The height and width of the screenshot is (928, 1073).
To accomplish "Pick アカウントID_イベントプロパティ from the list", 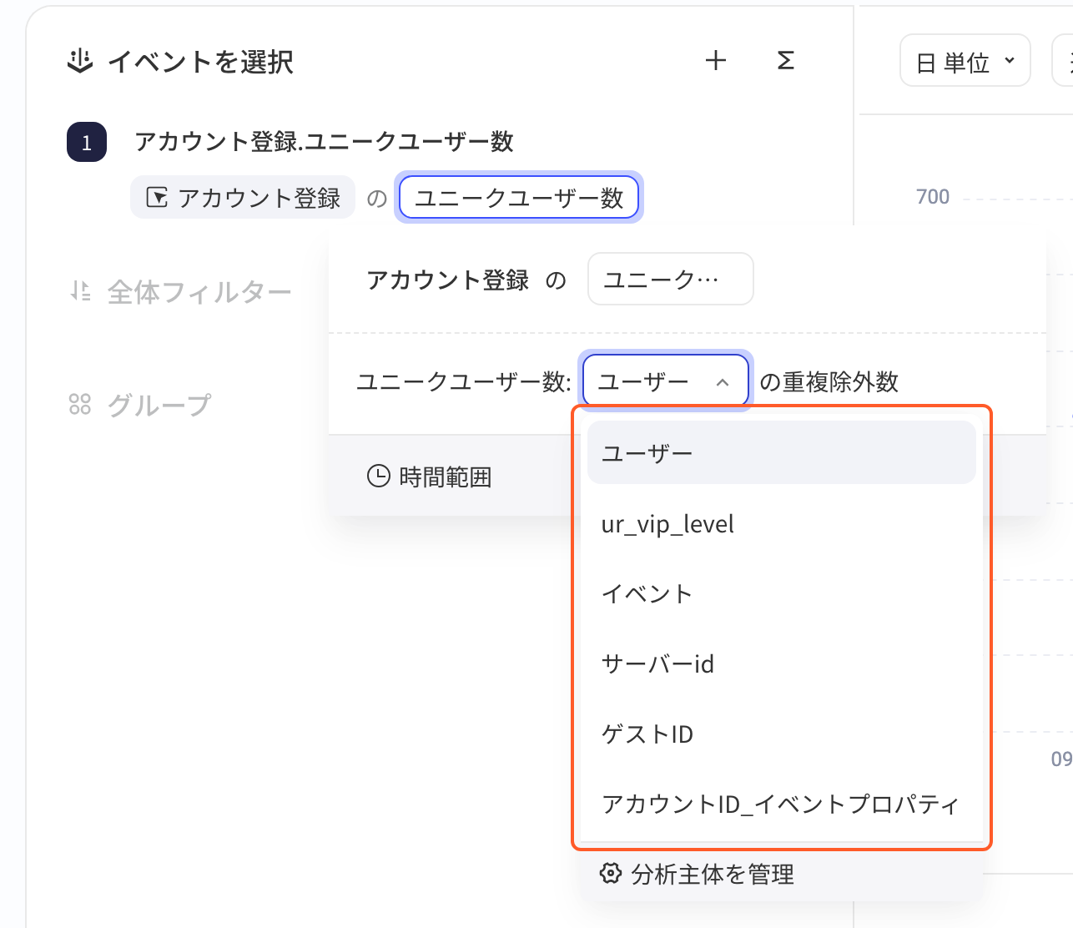I will coord(782,804).
